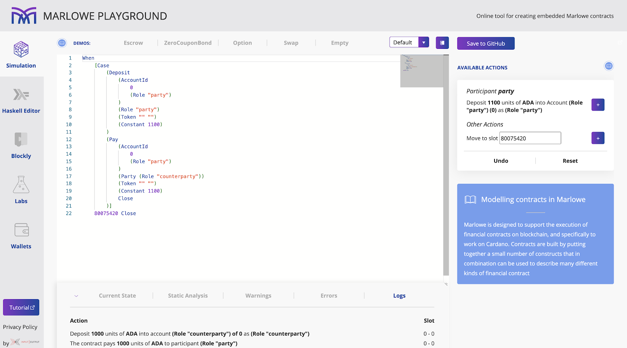This screenshot has width=627, height=348.
Task: Open Labs via the flask icon
Action: click(21, 185)
